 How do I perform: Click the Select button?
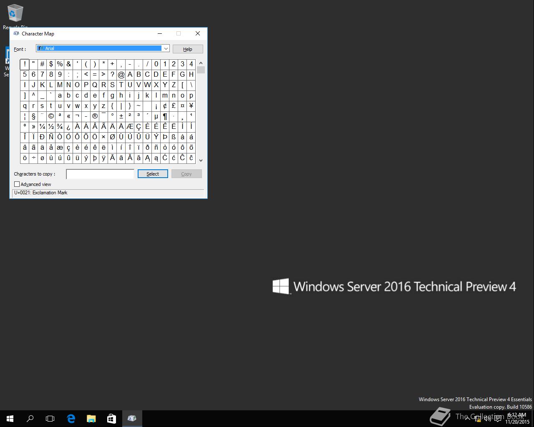(x=153, y=174)
